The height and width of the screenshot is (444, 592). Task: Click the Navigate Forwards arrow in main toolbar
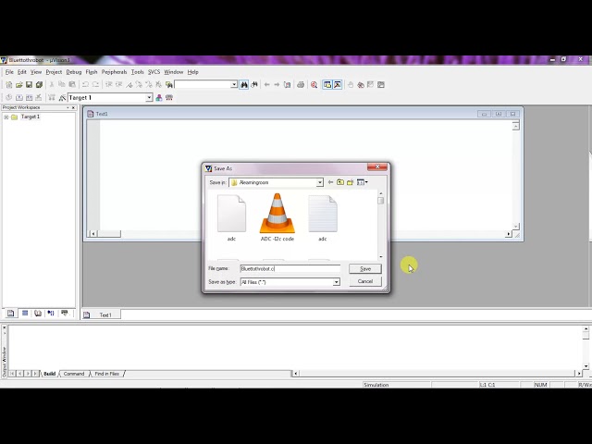click(277, 85)
